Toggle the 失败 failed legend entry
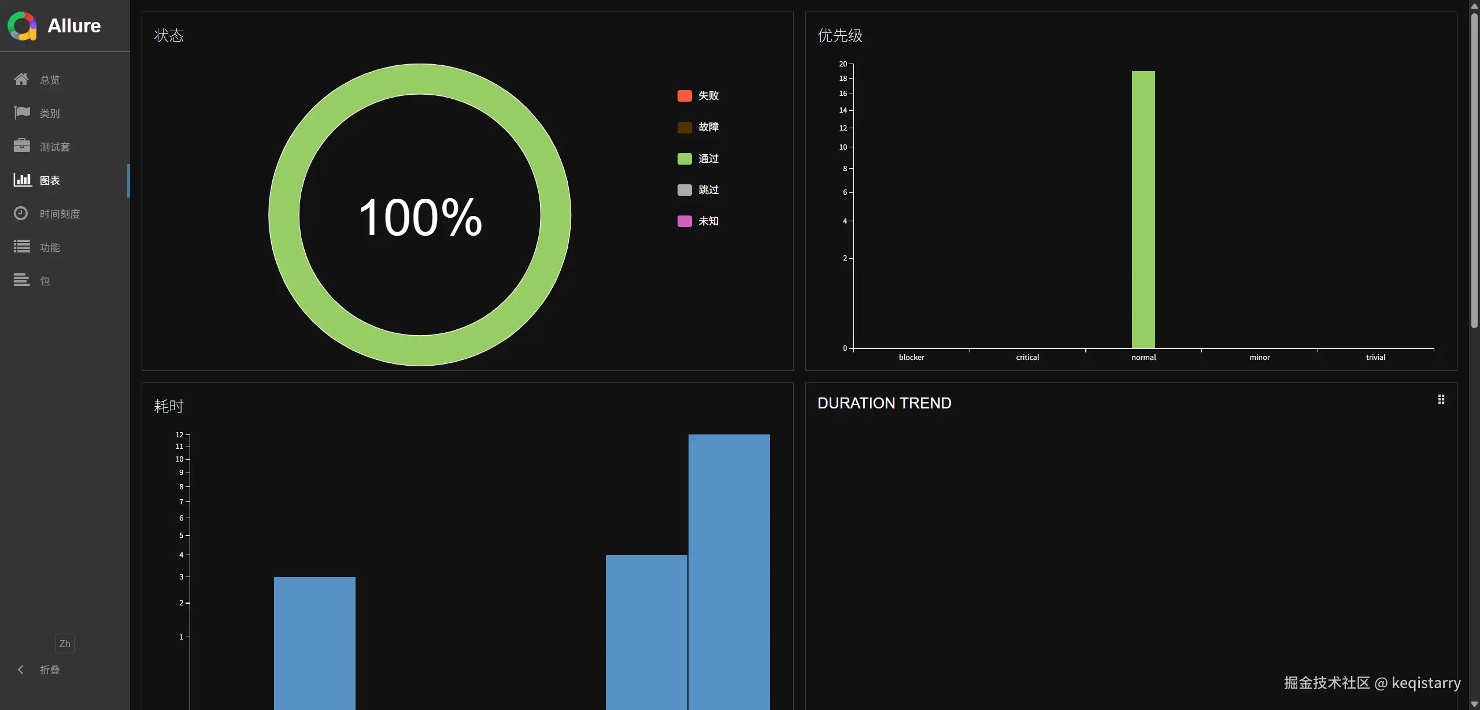 tap(708, 96)
